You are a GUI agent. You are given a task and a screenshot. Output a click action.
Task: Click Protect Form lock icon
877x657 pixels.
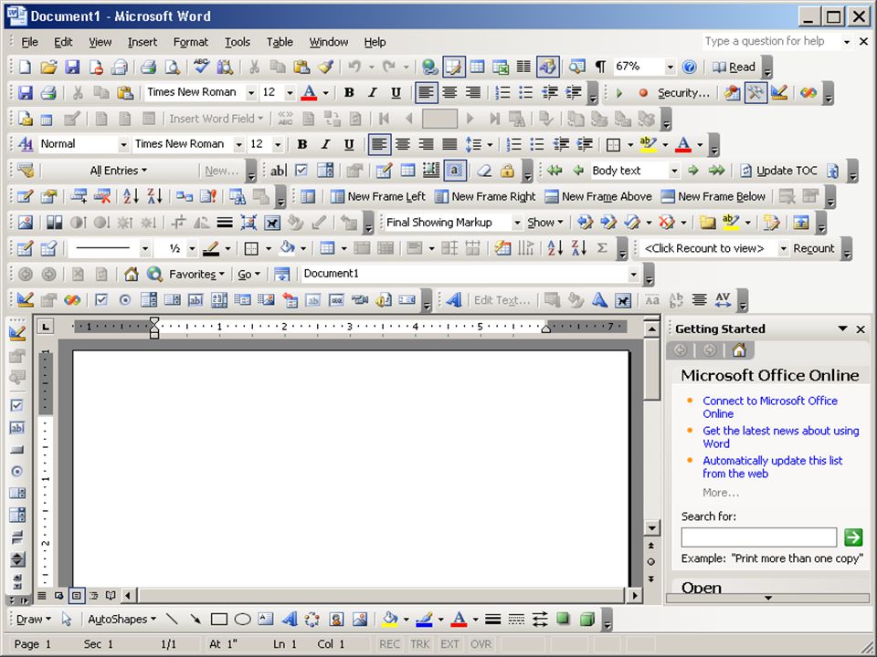point(507,171)
